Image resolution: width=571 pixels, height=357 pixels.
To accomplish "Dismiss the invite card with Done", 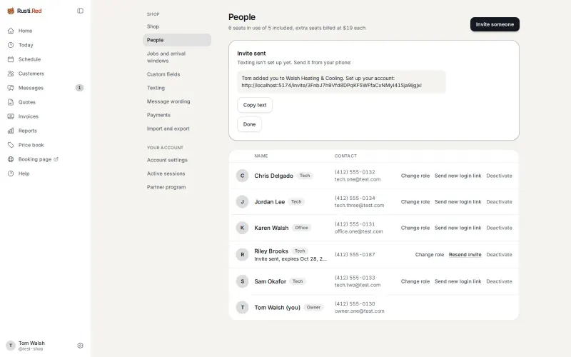I will pyautogui.click(x=249, y=124).
